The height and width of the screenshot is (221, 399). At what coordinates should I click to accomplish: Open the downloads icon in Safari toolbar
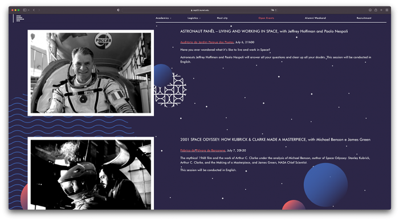coord(370,10)
